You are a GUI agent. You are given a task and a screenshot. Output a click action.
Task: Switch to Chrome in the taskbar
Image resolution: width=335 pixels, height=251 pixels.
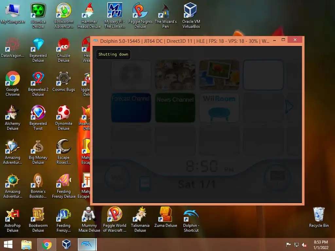pos(46,244)
